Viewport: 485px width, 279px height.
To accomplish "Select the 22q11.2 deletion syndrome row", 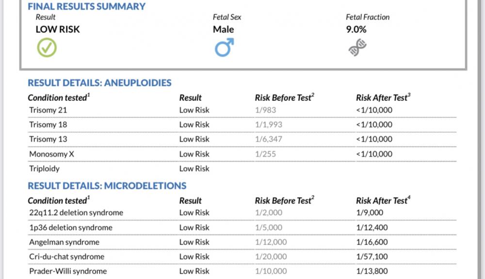I will tap(242, 213).
